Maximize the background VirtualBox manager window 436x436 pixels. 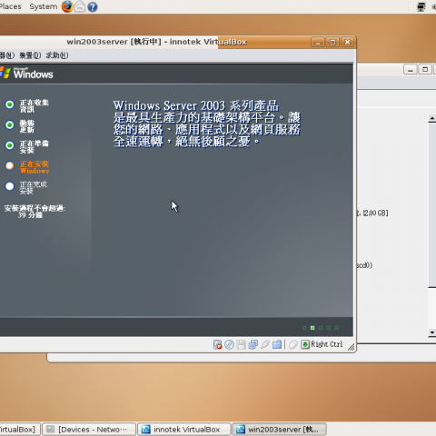[x=425, y=70]
